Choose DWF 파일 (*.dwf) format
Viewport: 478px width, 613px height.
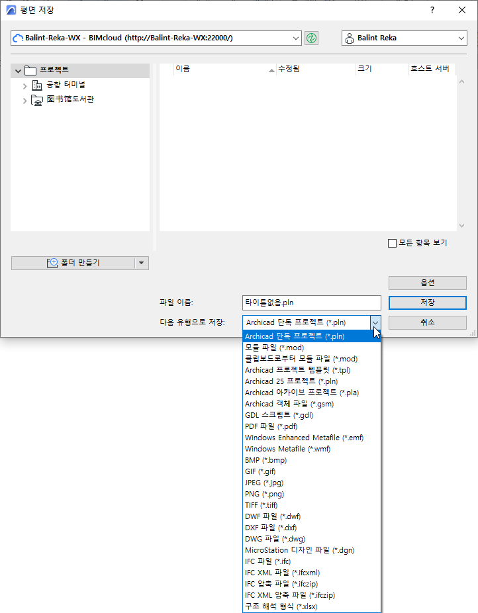312,517
